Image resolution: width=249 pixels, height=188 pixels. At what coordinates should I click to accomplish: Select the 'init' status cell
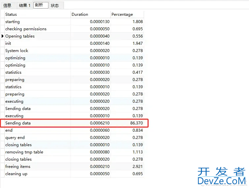38,43
